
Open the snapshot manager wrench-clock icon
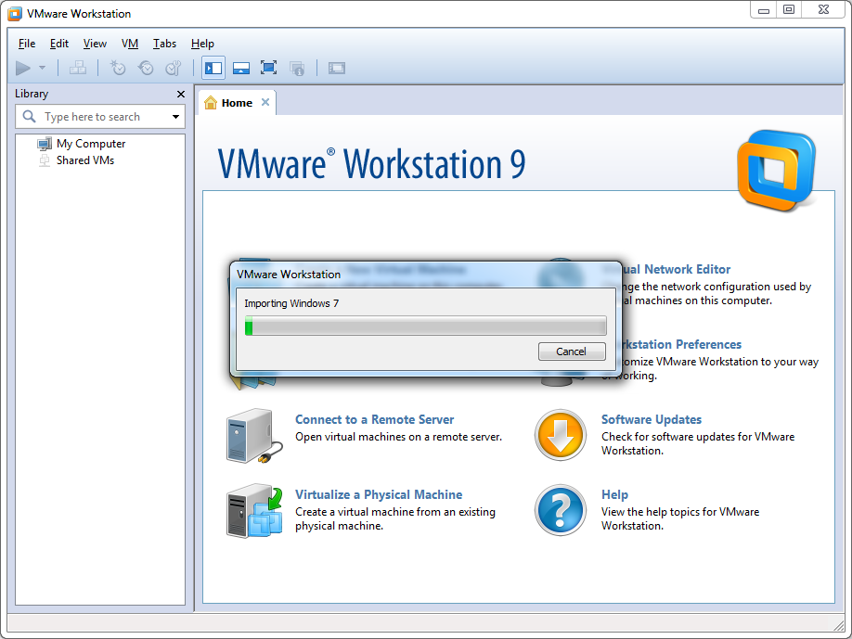[174, 68]
